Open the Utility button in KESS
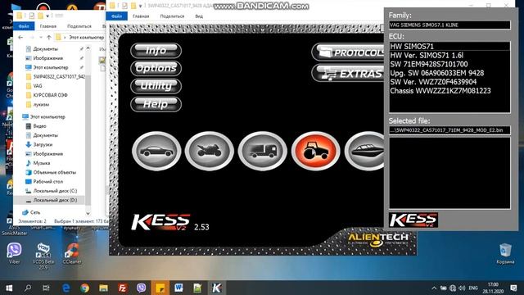 pos(156,86)
